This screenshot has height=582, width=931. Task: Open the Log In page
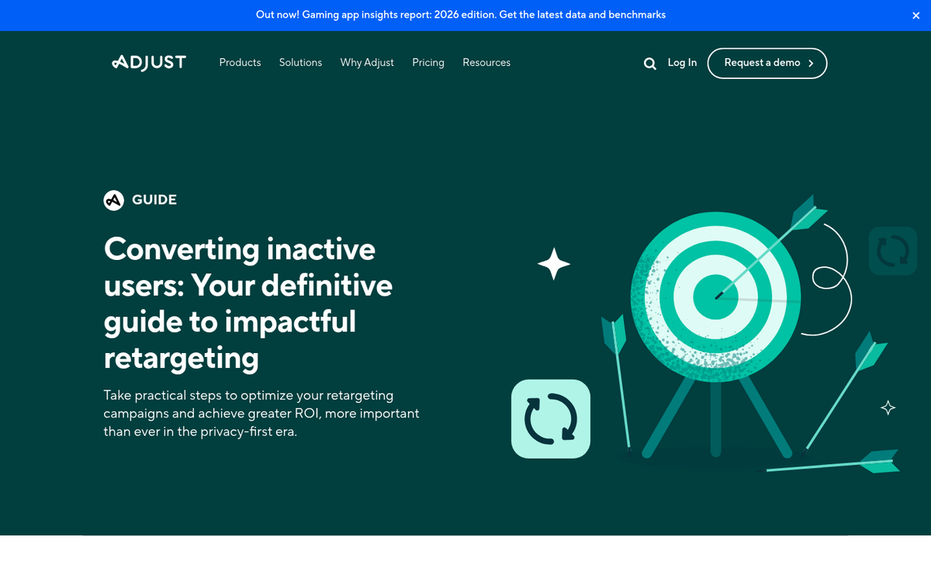point(682,63)
